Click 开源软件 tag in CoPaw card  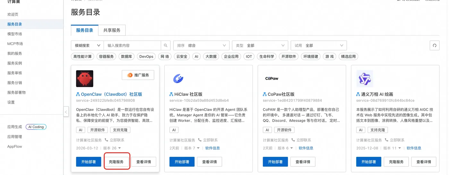[x=284, y=130]
